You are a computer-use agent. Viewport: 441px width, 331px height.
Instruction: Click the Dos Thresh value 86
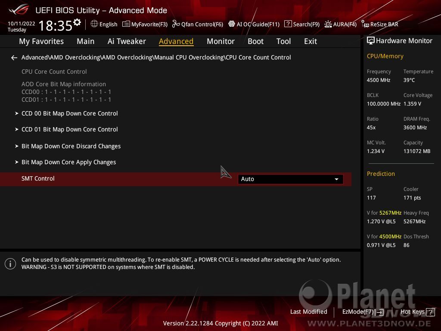407,245
